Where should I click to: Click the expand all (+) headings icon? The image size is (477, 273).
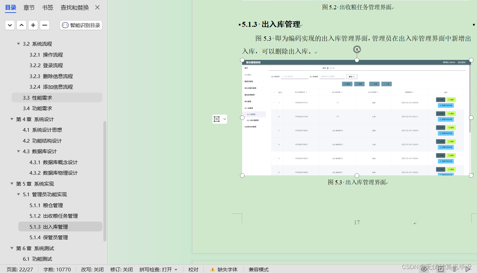point(33,25)
